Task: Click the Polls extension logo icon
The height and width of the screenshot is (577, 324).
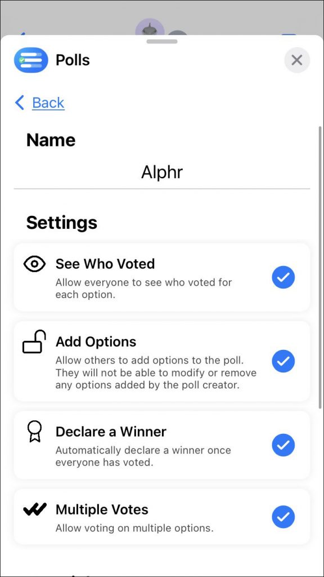Action: pos(30,60)
